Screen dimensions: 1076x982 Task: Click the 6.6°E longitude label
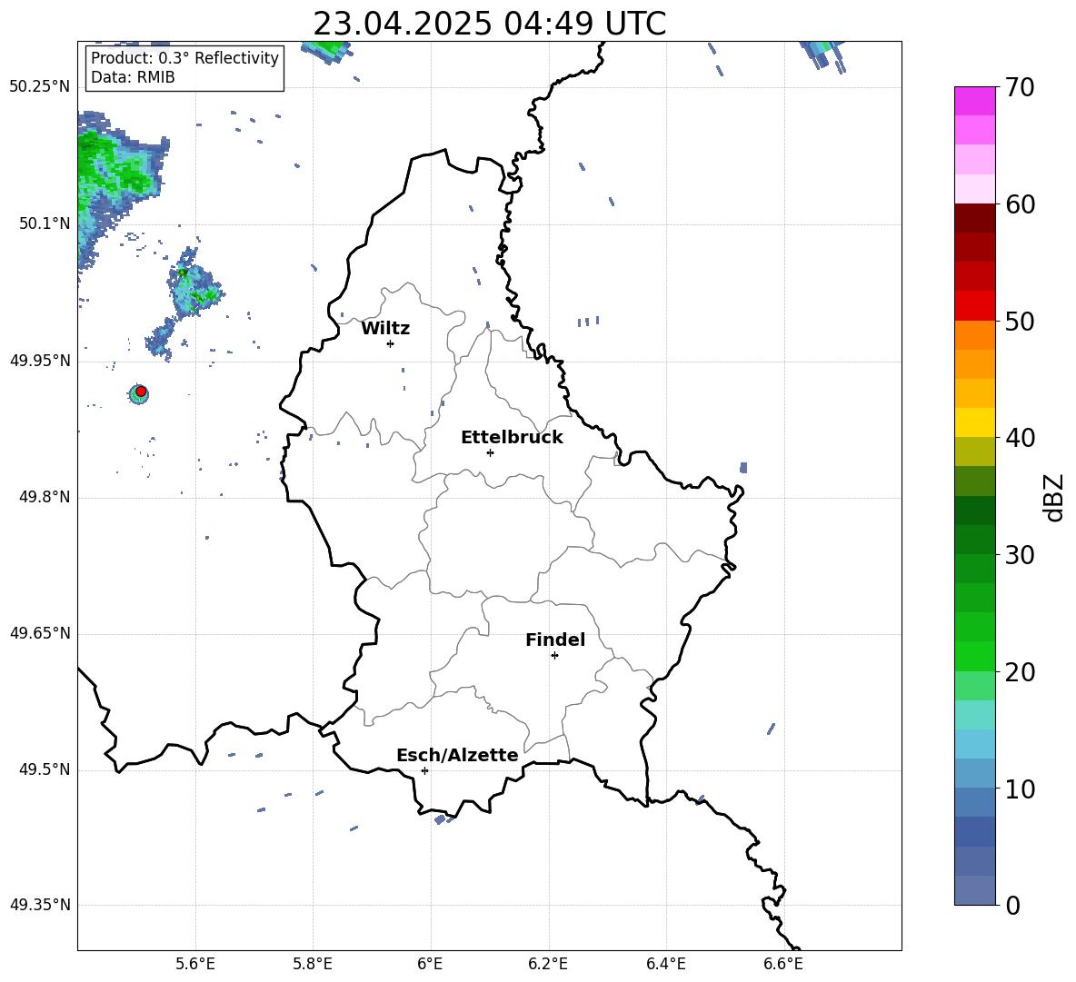(x=783, y=965)
